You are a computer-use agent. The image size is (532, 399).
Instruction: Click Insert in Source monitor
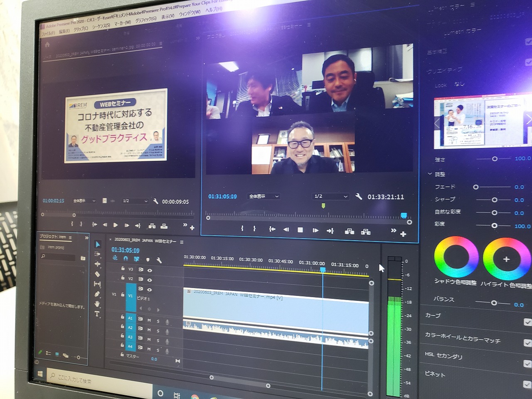pyautogui.click(x=152, y=226)
